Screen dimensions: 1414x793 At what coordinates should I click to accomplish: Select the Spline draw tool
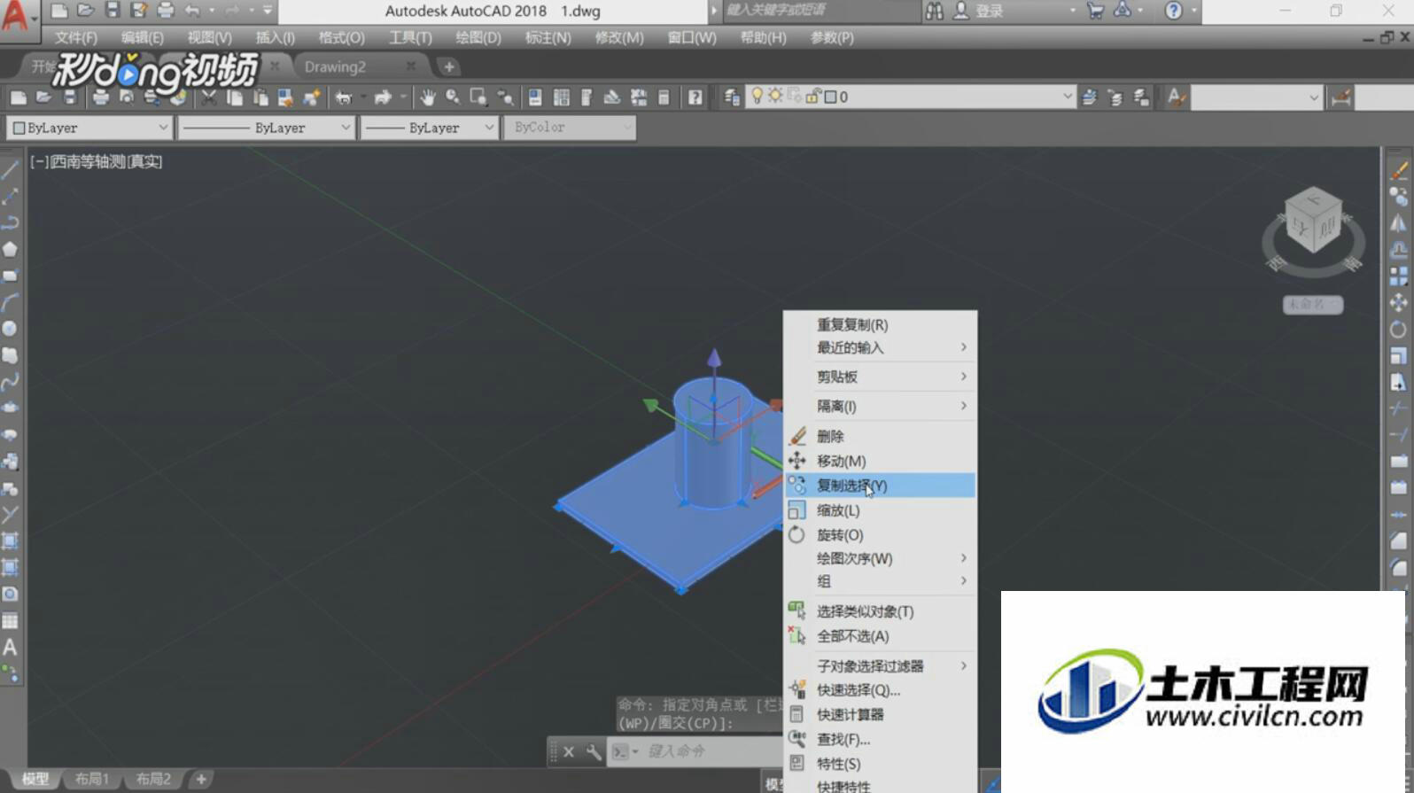click(10, 382)
